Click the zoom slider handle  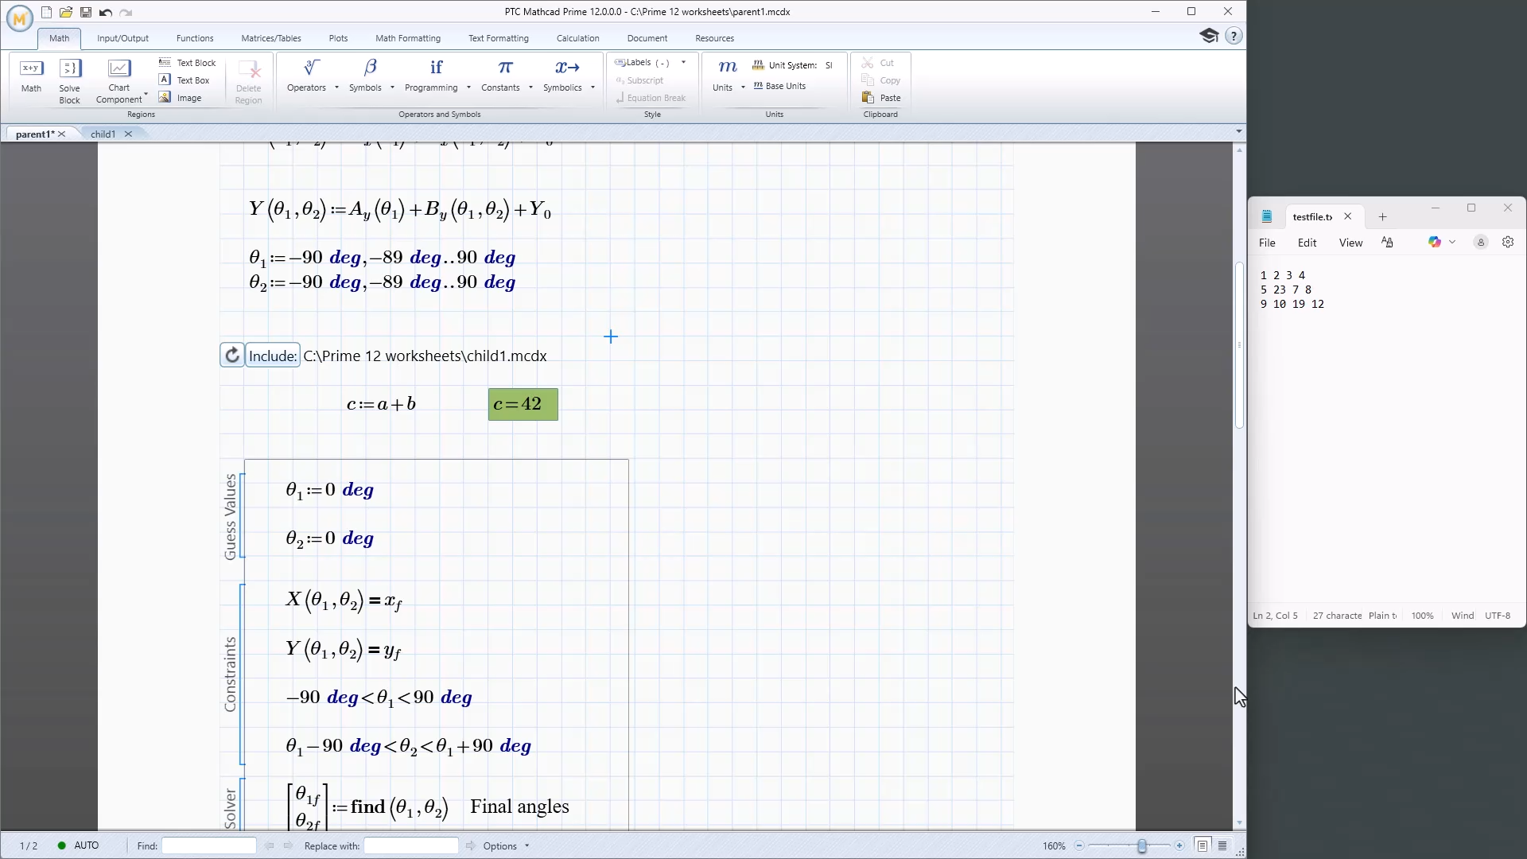(1142, 845)
